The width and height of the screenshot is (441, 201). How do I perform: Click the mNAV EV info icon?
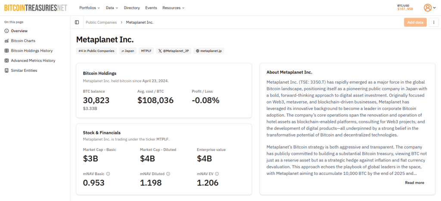point(217,174)
